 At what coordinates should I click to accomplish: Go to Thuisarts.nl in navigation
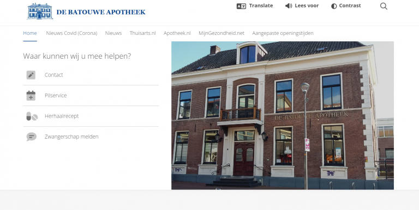tap(143, 33)
